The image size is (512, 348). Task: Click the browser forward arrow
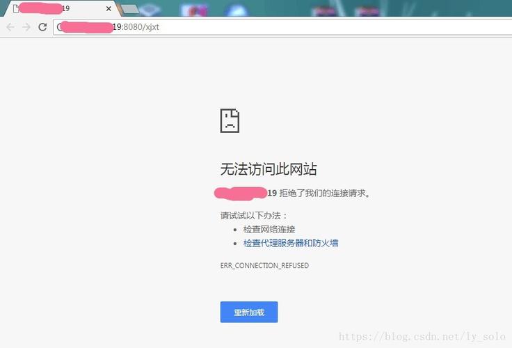pos(26,26)
